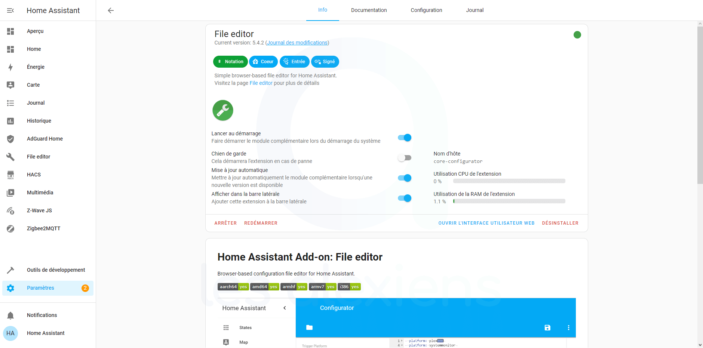The height and width of the screenshot is (348, 703).
Task: Click the aarch64 yes badge
Action: (x=233, y=287)
